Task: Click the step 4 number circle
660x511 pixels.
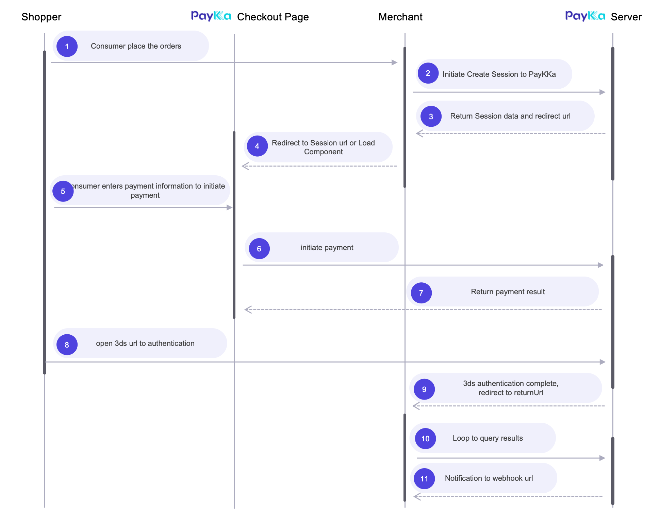Action: click(x=257, y=146)
